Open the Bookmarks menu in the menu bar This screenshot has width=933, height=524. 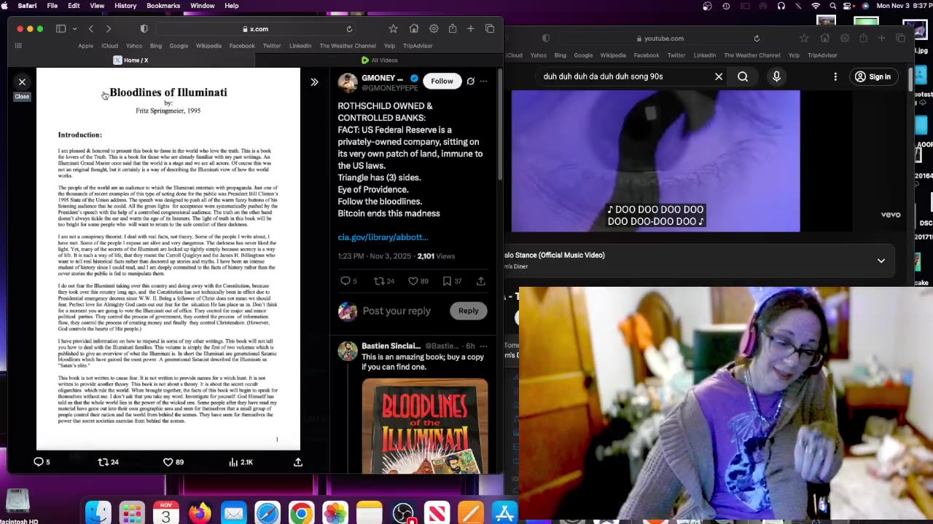pos(163,6)
